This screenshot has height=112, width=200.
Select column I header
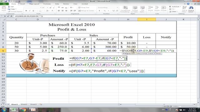(147, 19)
